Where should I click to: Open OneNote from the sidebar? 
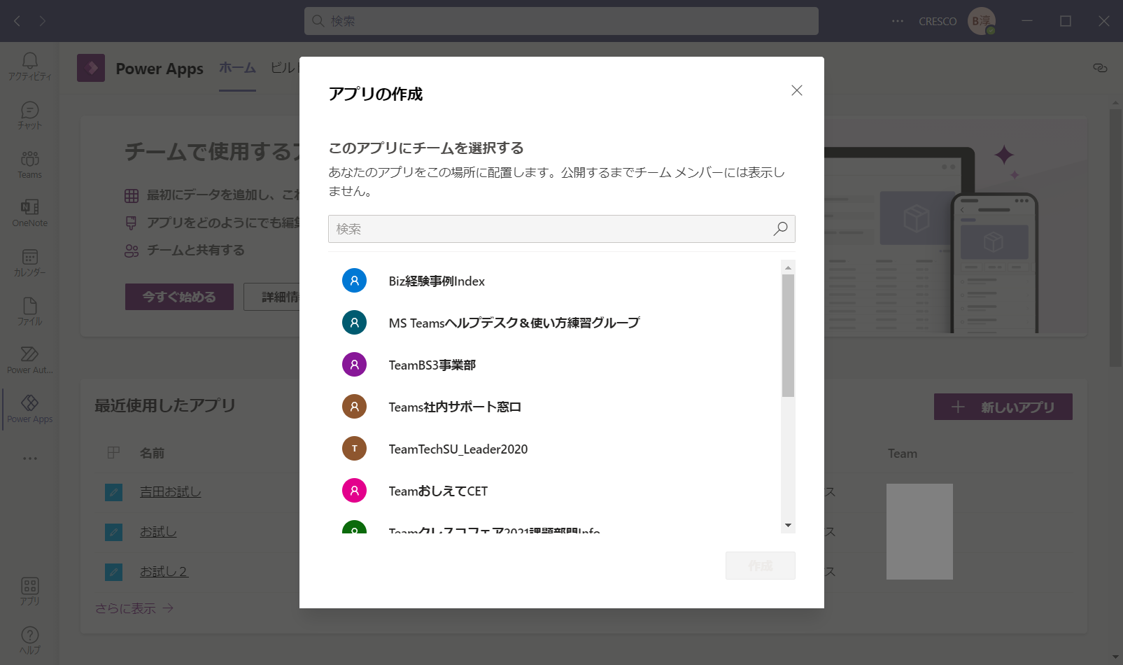pyautogui.click(x=29, y=213)
